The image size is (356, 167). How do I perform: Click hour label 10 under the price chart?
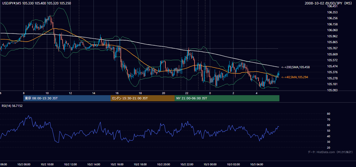point(47,93)
